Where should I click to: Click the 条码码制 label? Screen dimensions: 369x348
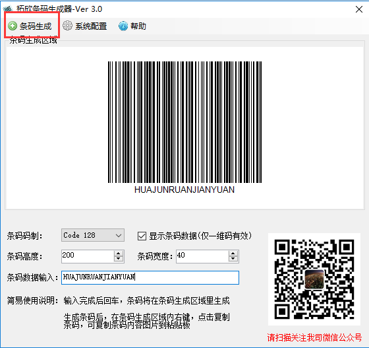[x=25, y=236]
